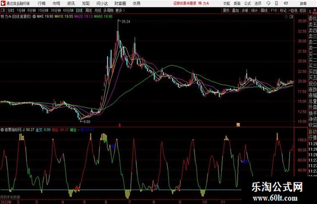Switch to the 1分钟 period tab

(x=20, y=10)
